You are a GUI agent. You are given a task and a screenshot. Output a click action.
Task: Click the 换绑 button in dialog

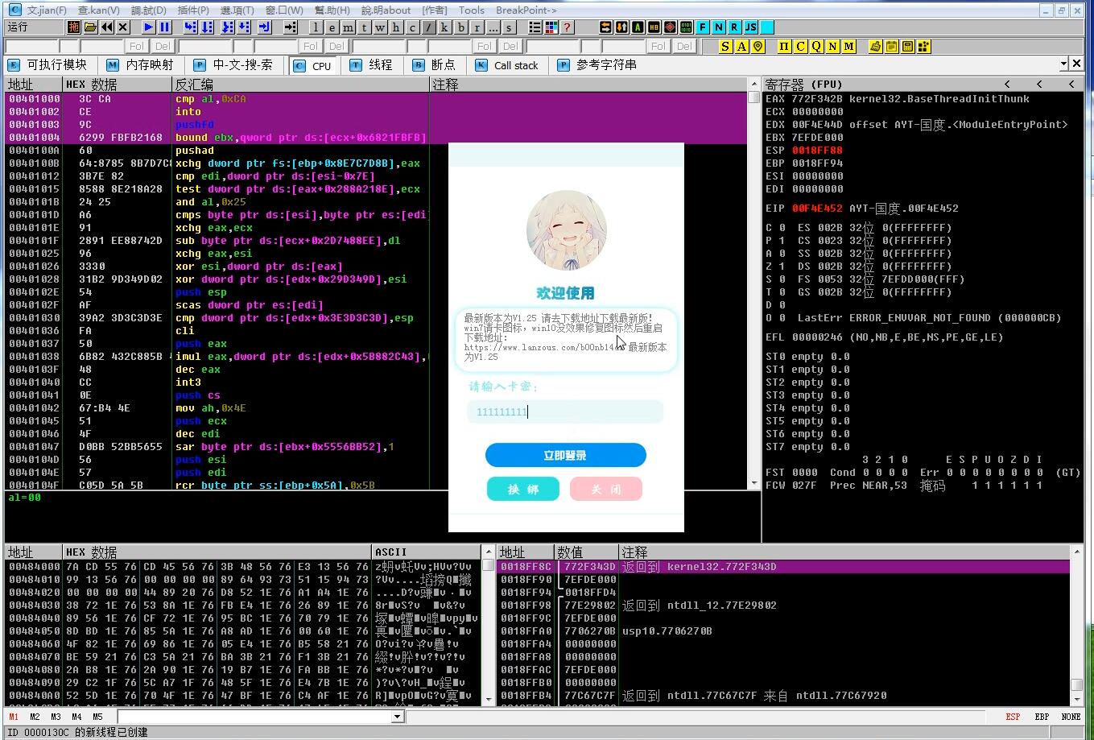[x=522, y=489]
